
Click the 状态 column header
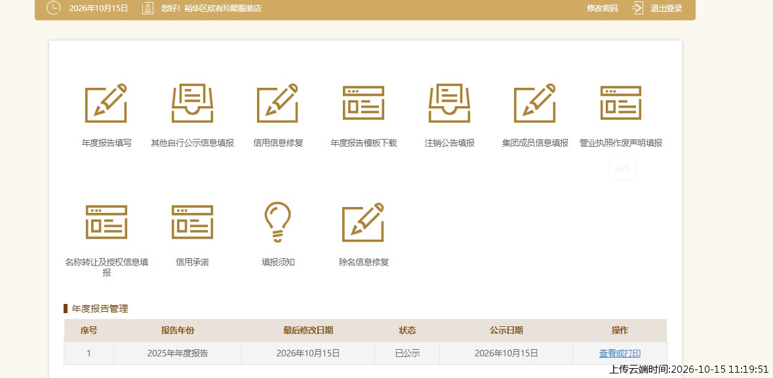tap(407, 330)
